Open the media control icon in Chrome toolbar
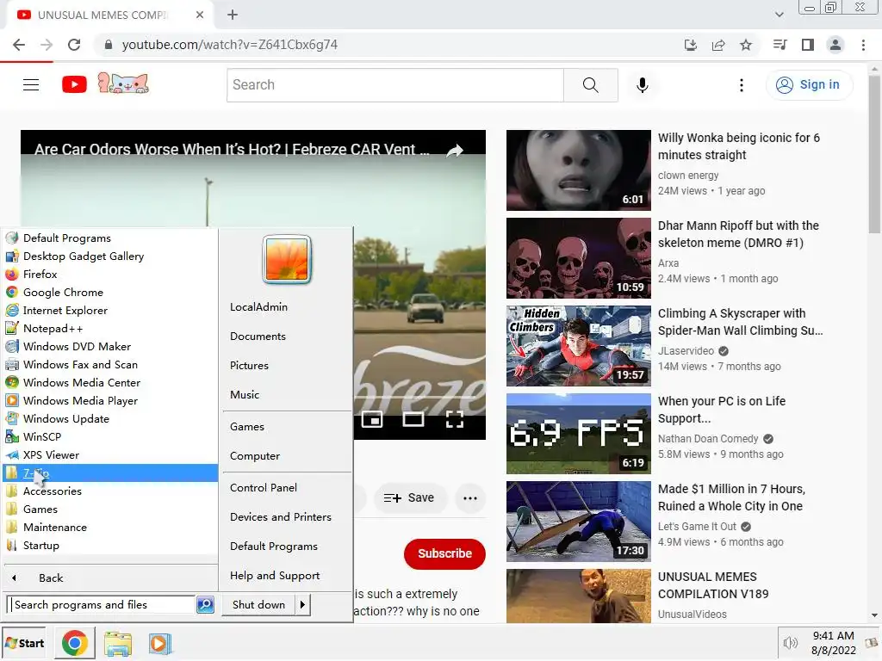882x661 pixels. (780, 45)
